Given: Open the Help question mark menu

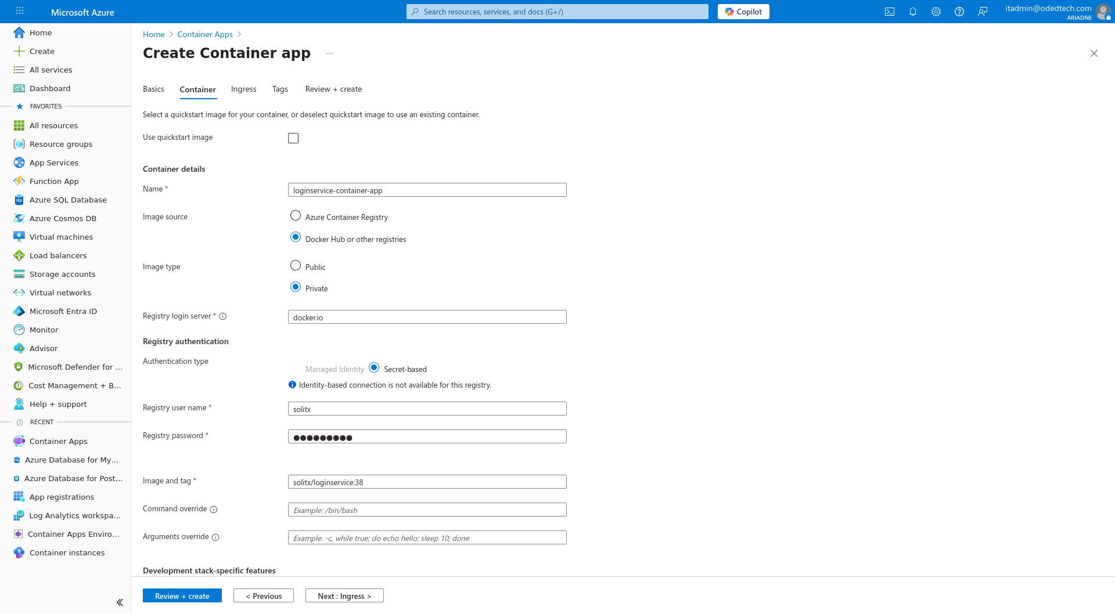Looking at the screenshot, I should [x=959, y=12].
